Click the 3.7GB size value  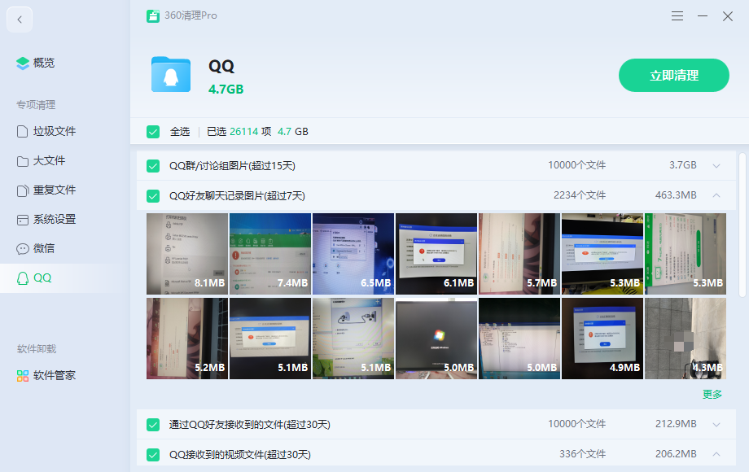[x=682, y=165]
